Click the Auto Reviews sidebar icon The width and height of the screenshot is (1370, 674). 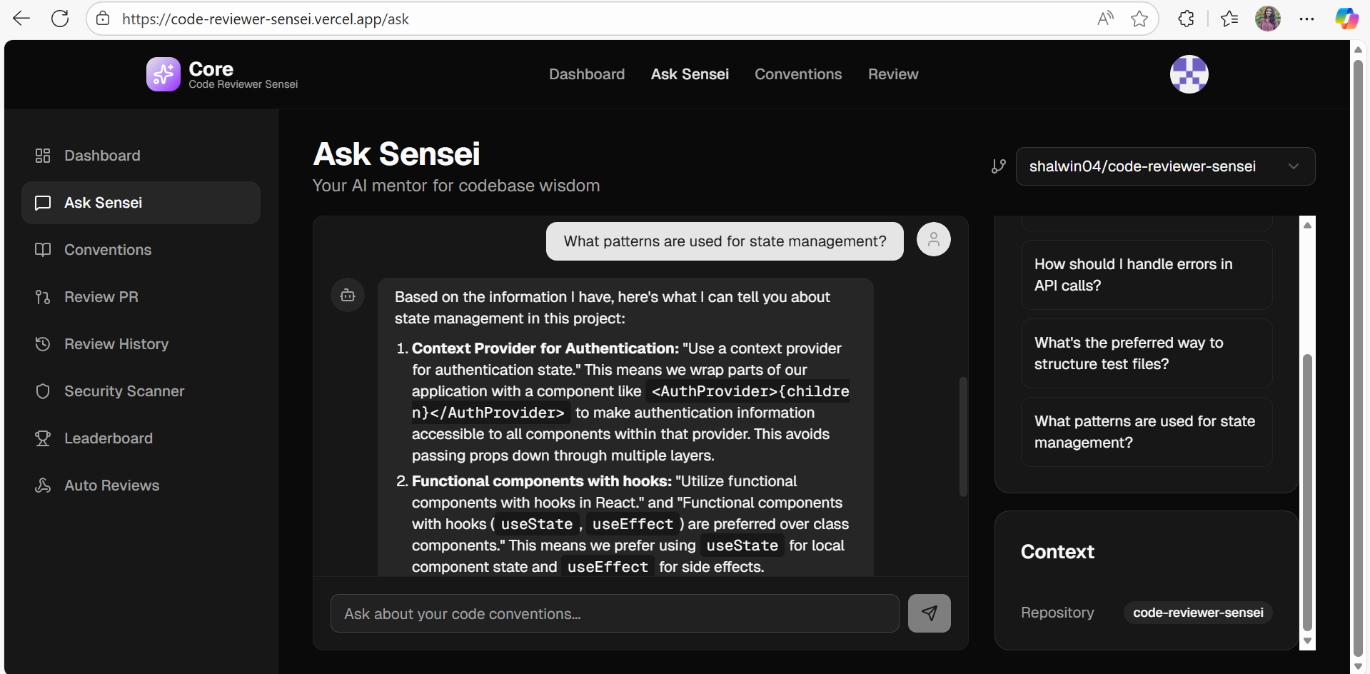point(43,486)
